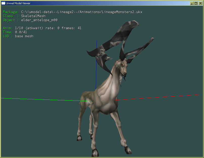Click the Unreal Model Viewer window icon

(x=3, y=3)
